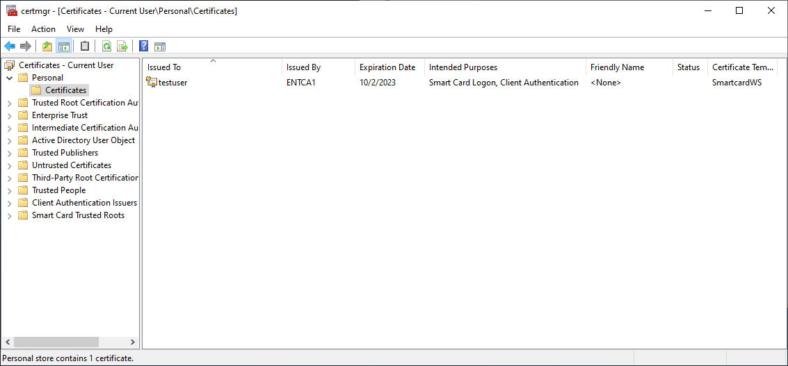Open Help via blue question mark icon
Image resolution: width=788 pixels, height=366 pixels.
144,47
